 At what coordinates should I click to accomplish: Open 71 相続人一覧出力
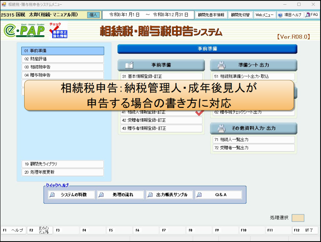click(x=254, y=140)
